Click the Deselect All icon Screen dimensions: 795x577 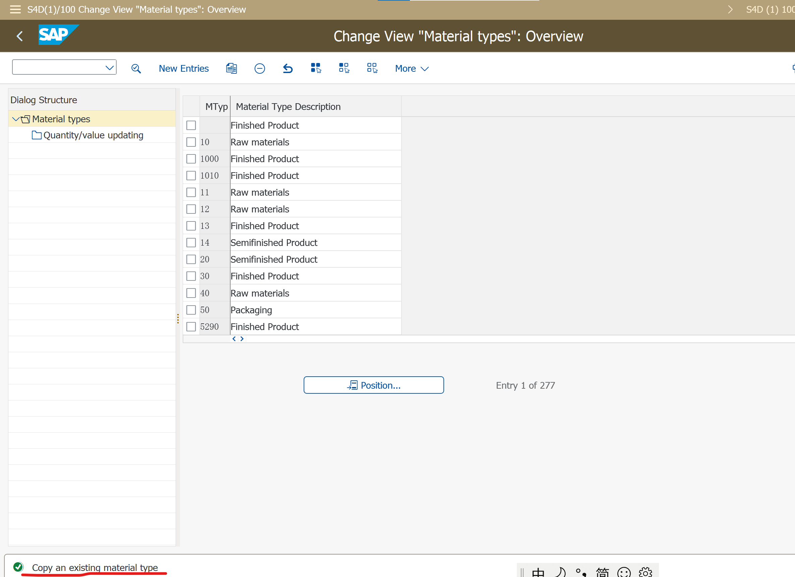(372, 68)
